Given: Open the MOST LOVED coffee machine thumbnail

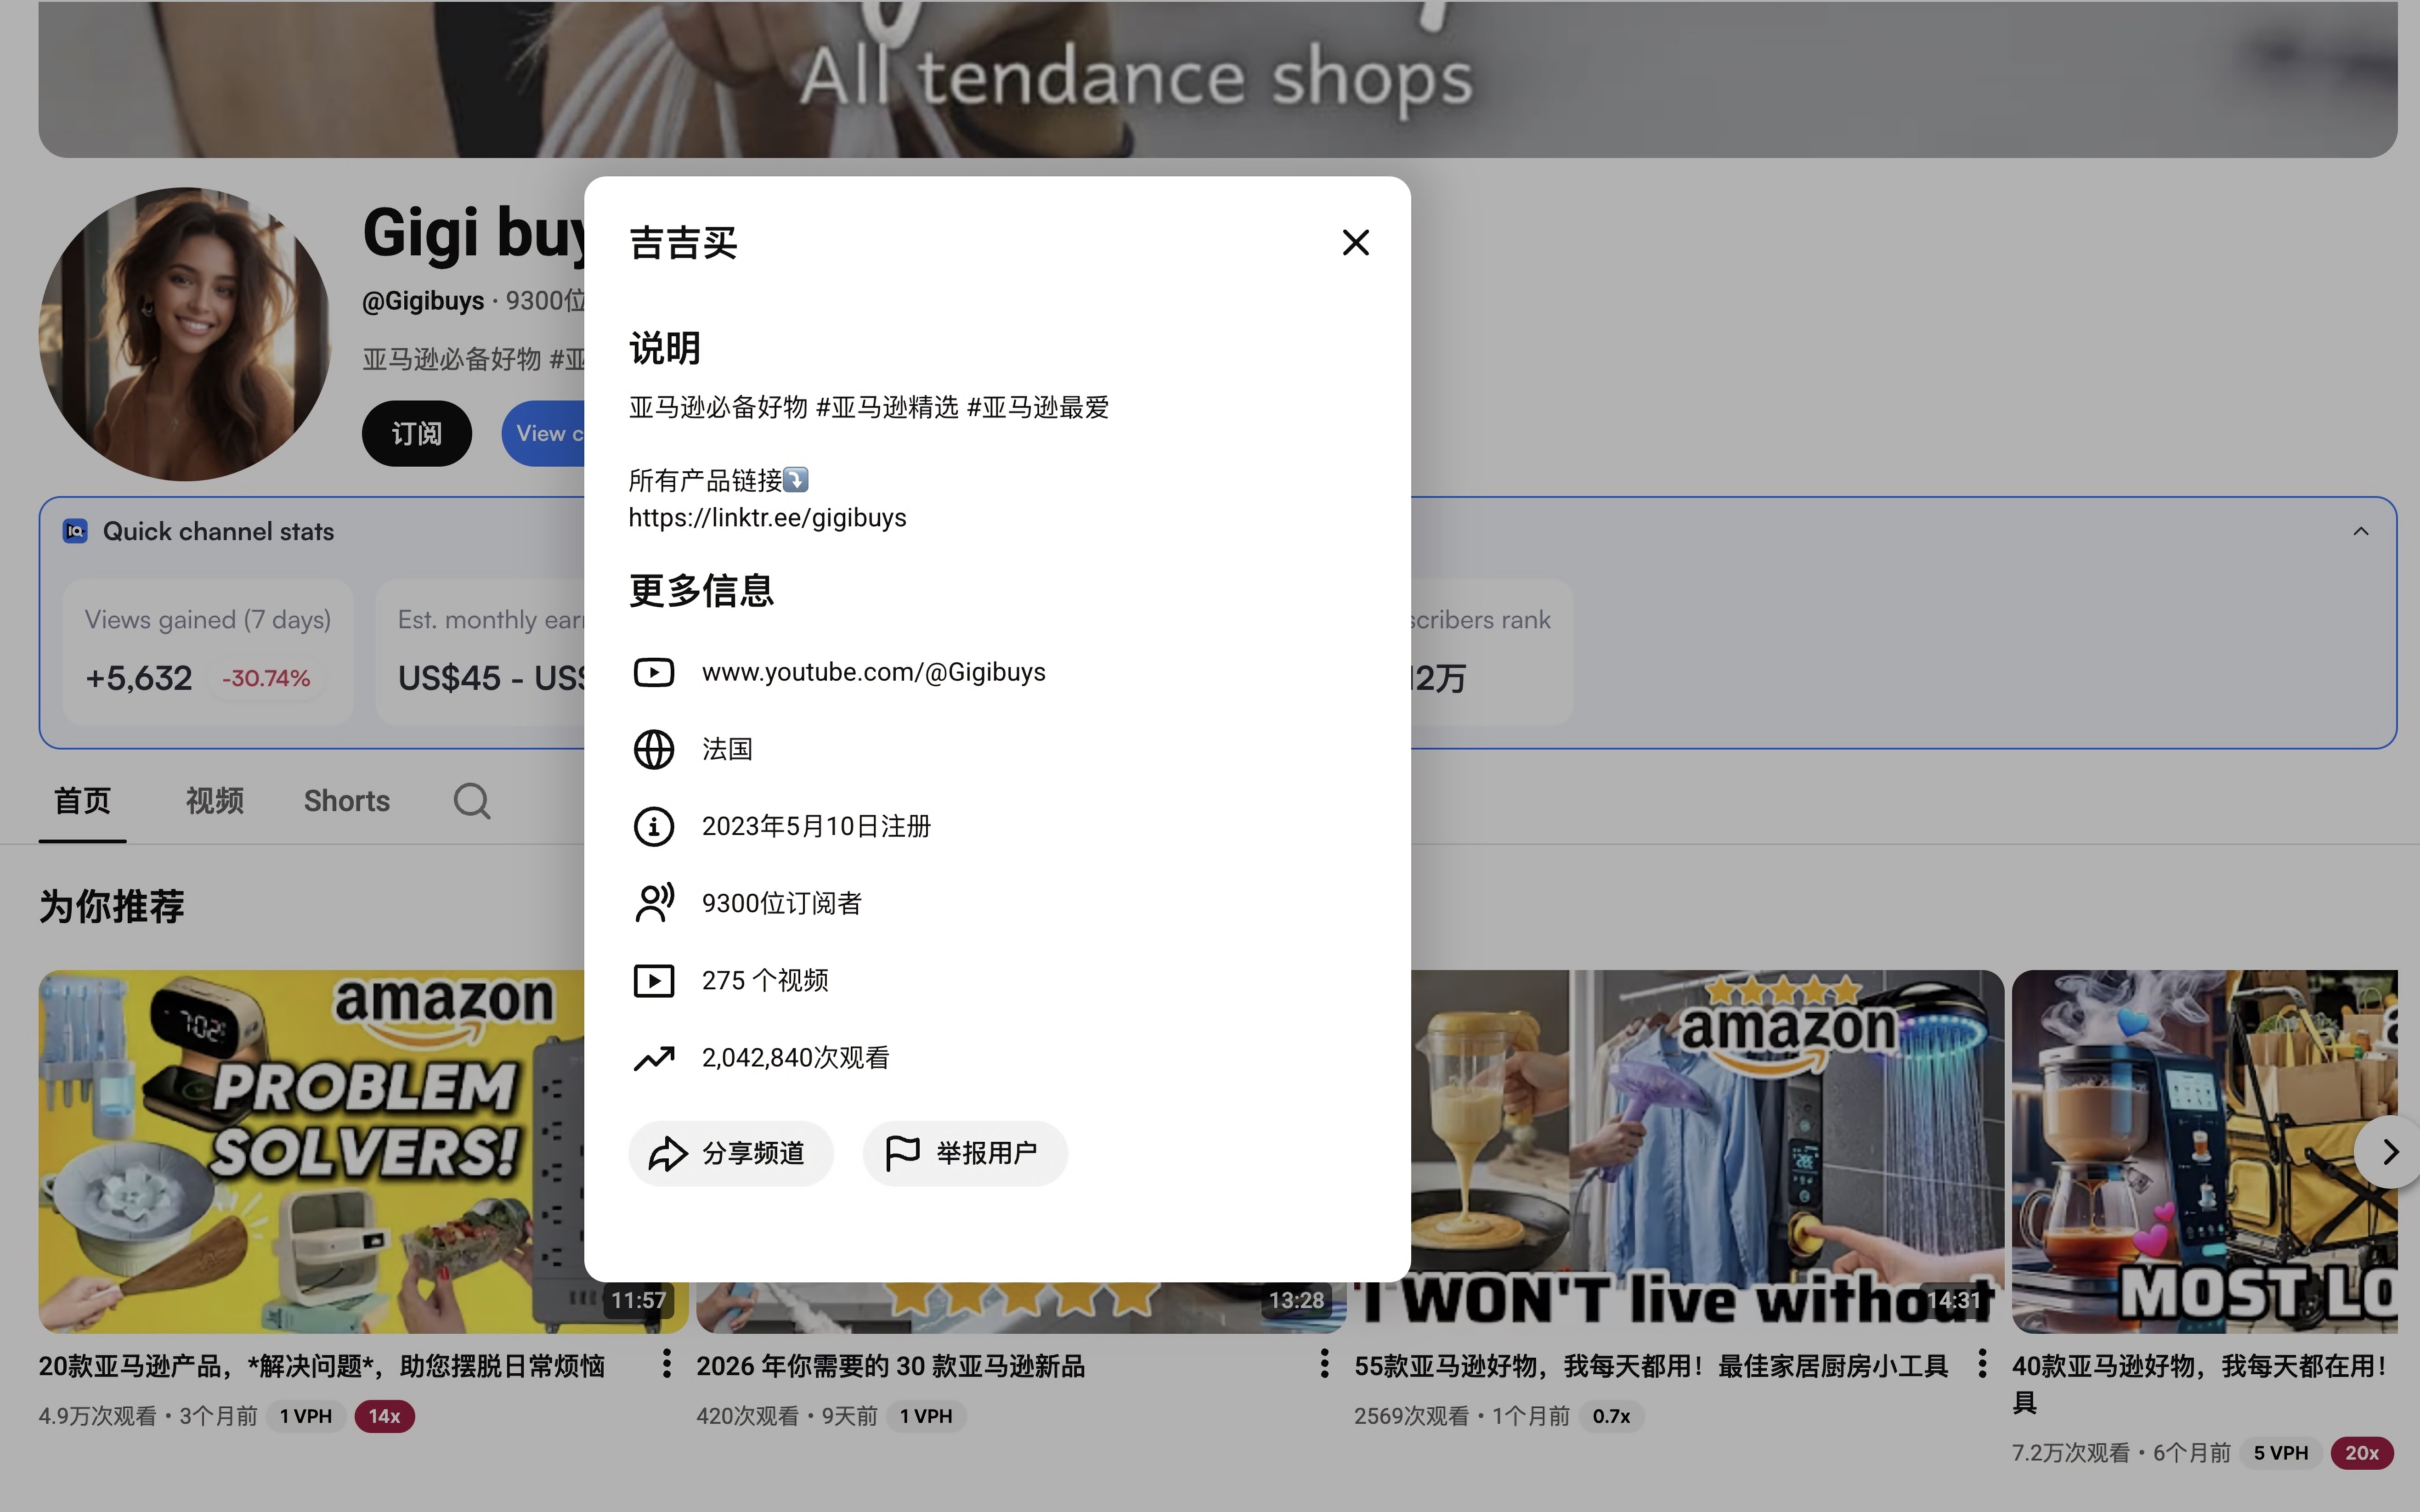Looking at the screenshot, I should [2204, 1151].
